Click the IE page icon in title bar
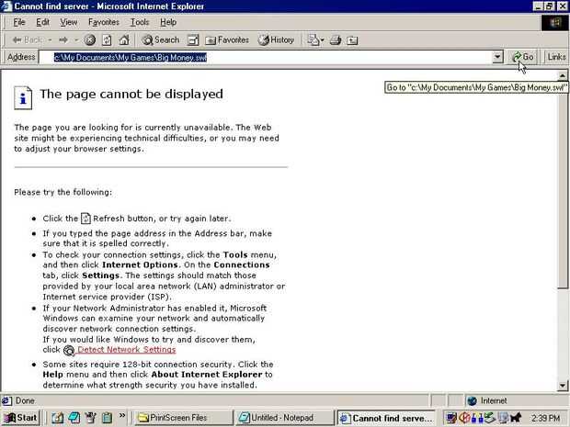 pyautogui.click(x=6, y=6)
